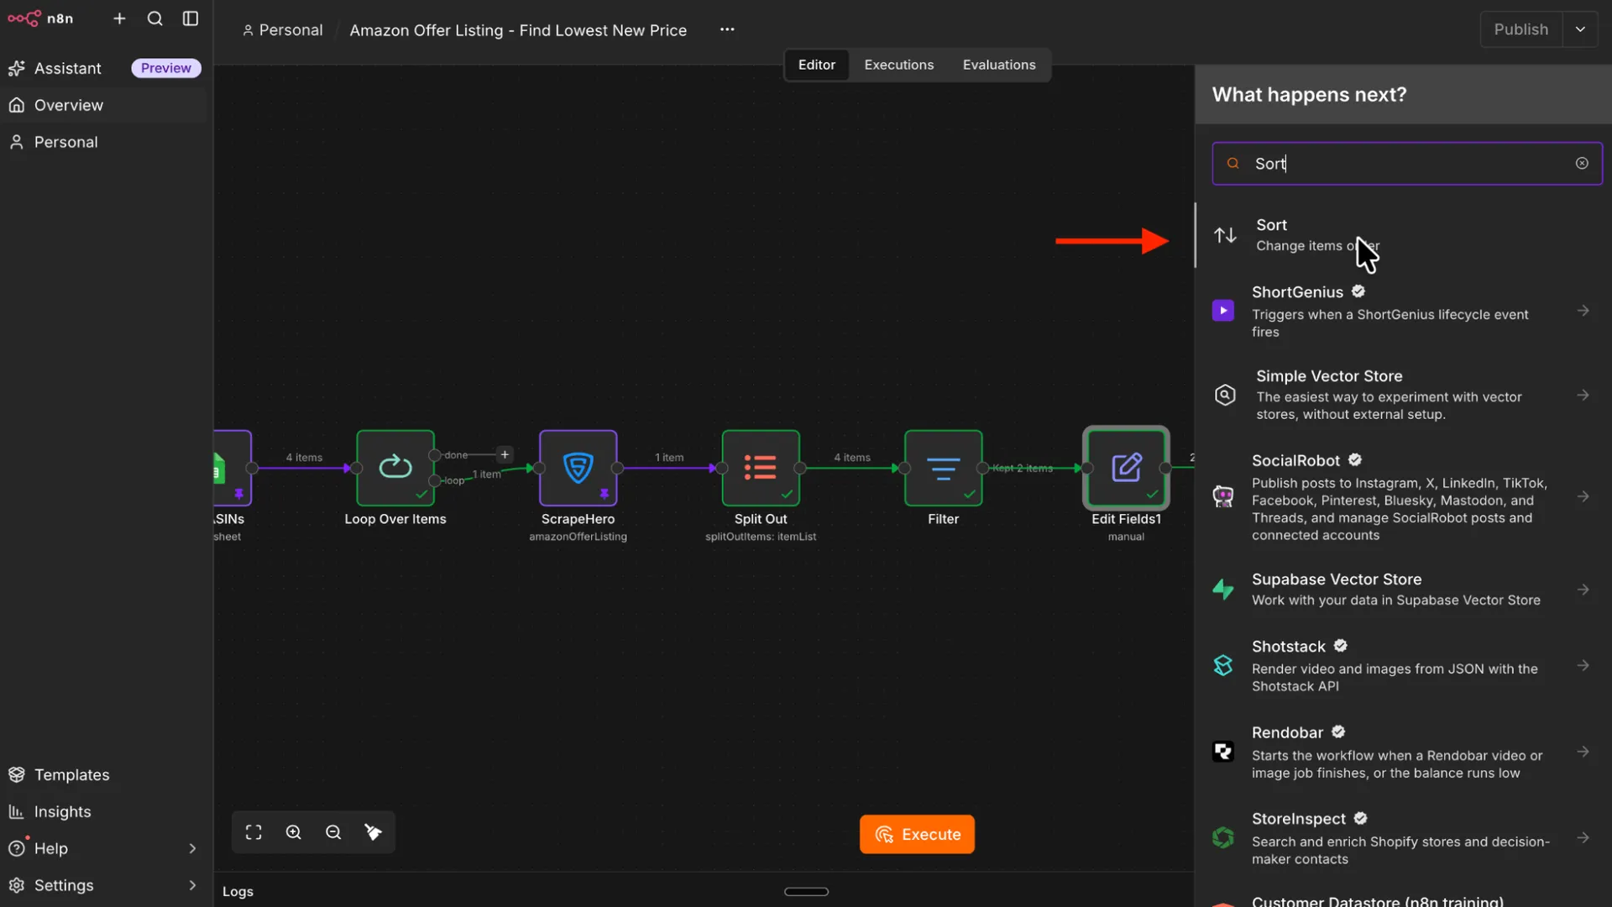Open Personal in sidebar
This screenshot has height=907, width=1612.
(103, 142)
